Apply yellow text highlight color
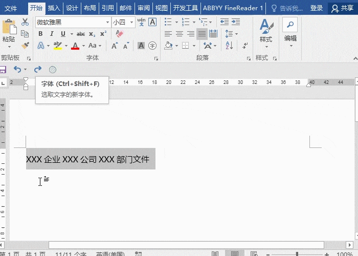Screen dimensions: 358x256 (x=58, y=46)
